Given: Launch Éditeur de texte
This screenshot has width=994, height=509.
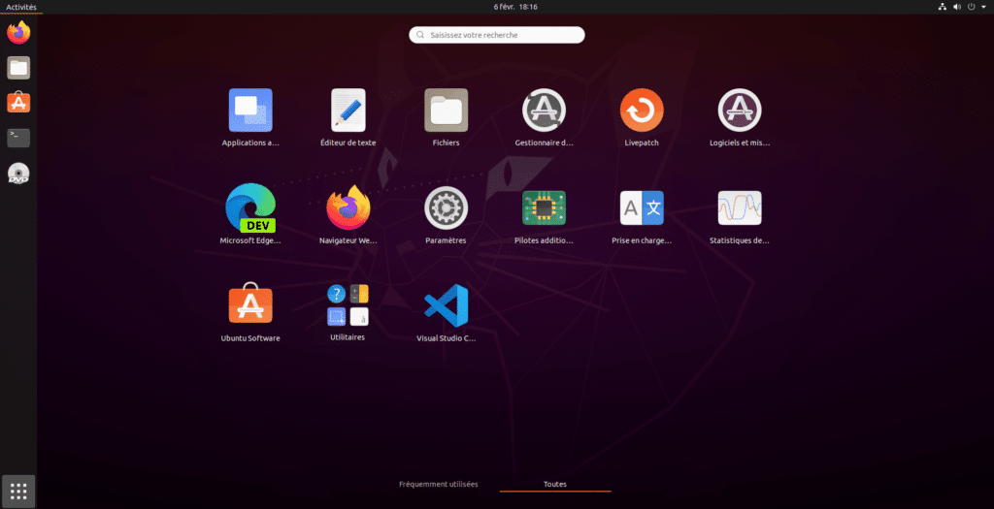Looking at the screenshot, I should tap(348, 111).
